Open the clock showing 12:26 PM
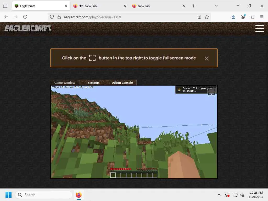The image size is (268, 201). [256, 195]
